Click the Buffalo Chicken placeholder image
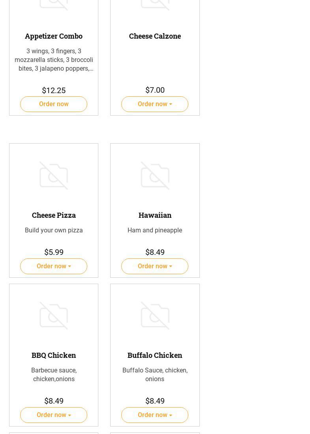310x434 pixels. click(155, 316)
